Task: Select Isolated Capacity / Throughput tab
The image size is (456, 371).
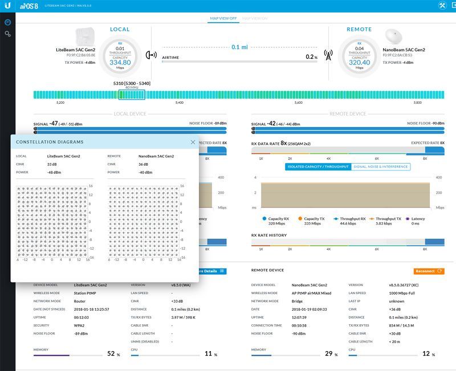Action: (318, 166)
